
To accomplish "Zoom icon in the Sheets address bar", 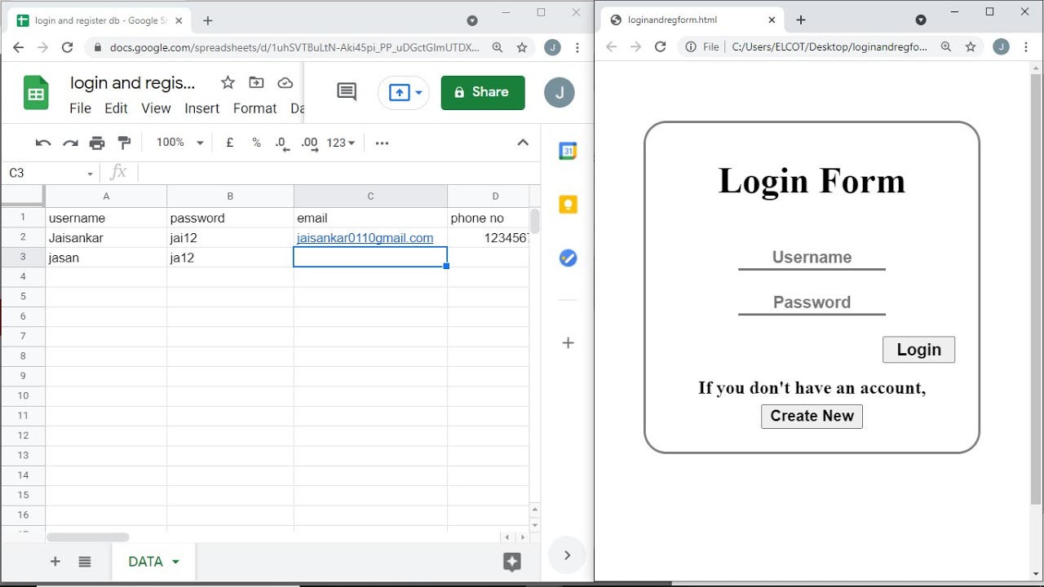I will click(x=498, y=48).
